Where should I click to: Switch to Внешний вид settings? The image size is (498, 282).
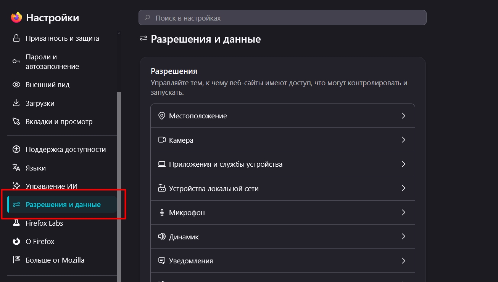pos(62,85)
